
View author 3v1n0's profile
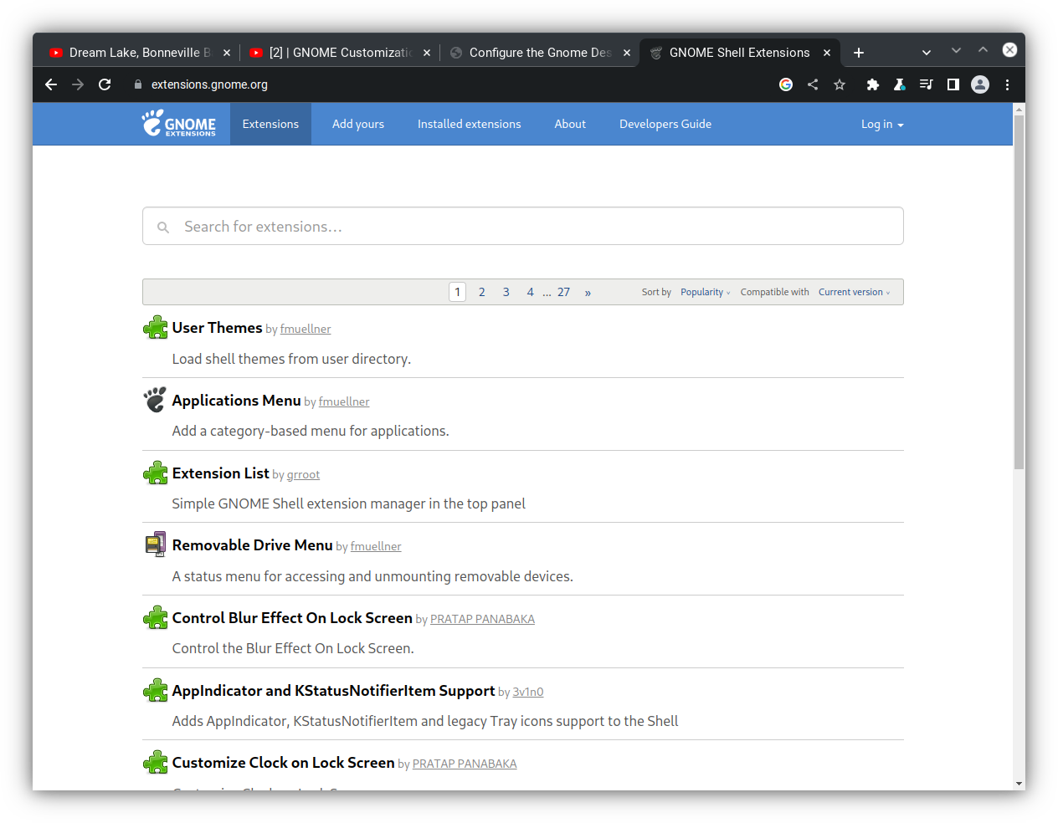click(x=528, y=693)
